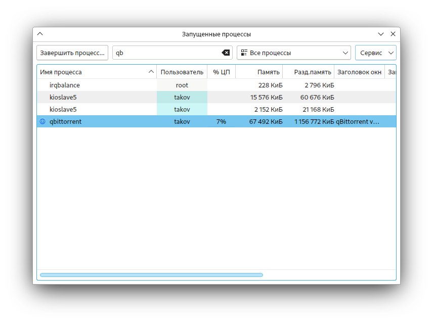Click the qbittorrent process icon
Screen dimensions: 433x323
(x=42, y=121)
